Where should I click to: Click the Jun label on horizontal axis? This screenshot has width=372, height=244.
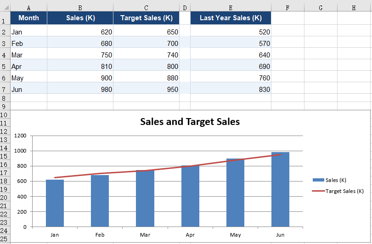point(280,235)
